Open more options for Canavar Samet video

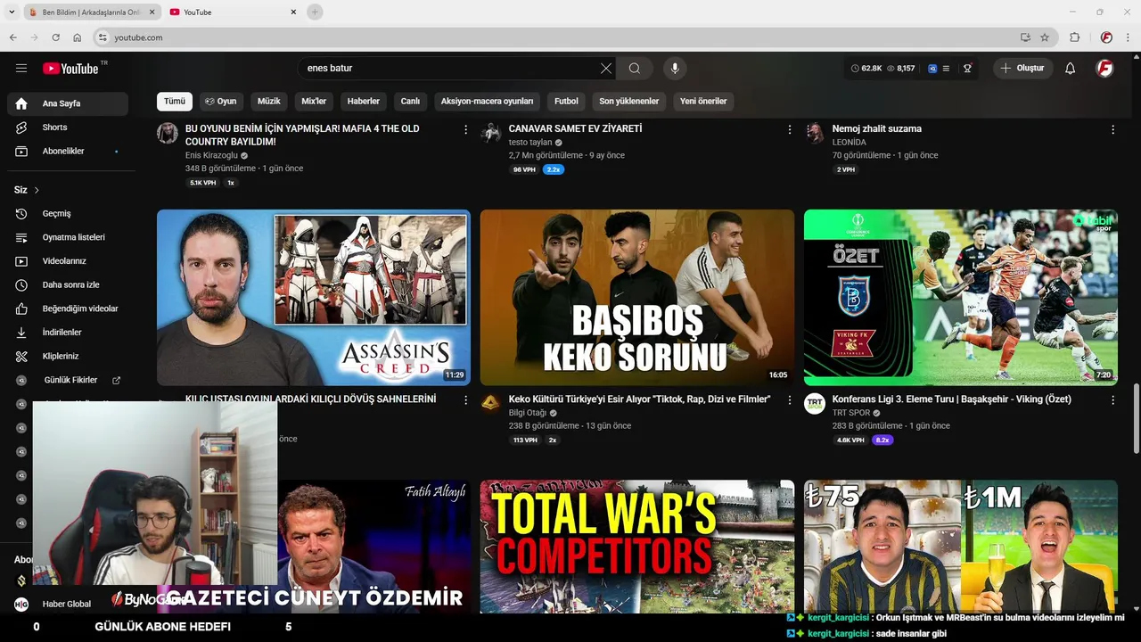click(x=789, y=129)
